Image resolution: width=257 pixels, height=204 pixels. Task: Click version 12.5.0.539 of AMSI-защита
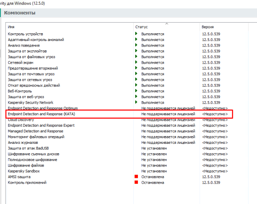coord(211,177)
